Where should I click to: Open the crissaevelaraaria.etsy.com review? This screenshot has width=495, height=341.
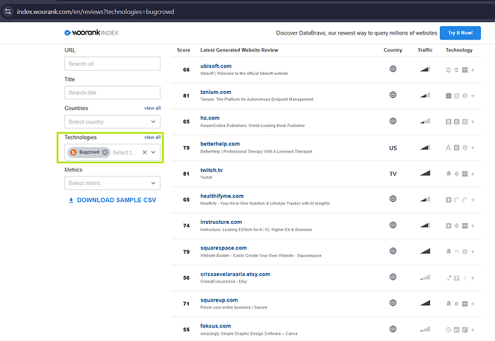tap(235, 274)
